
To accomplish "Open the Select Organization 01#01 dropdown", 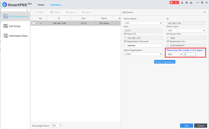I will coord(143,54).
